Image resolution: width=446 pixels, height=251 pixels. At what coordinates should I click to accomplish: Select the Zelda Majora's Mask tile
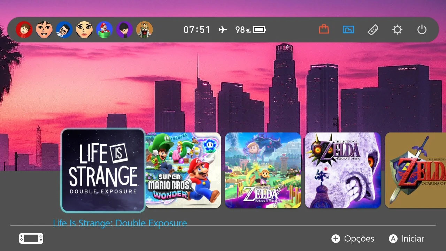tap(343, 170)
